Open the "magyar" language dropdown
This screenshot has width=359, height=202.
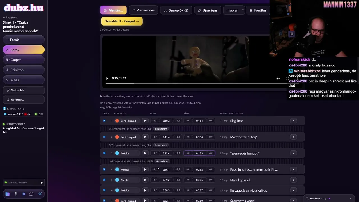coord(234,10)
